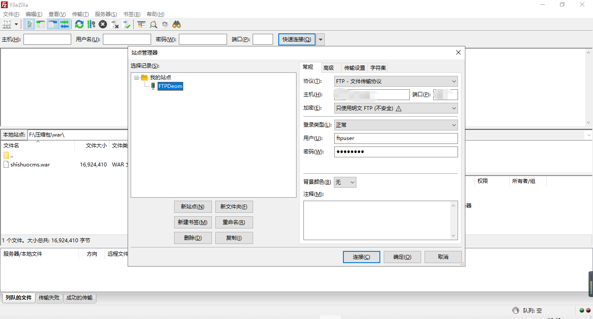Click the 文件名 column header
Viewport: 593px width, 319px height.
pyautogui.click(x=38, y=146)
